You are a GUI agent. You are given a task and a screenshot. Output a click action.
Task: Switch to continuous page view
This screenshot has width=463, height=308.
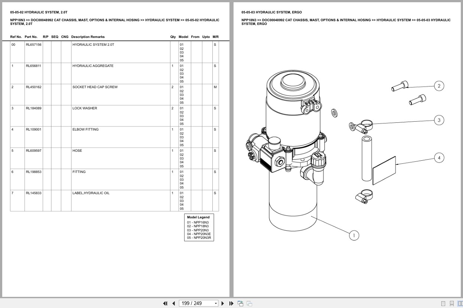[x=451, y=304]
